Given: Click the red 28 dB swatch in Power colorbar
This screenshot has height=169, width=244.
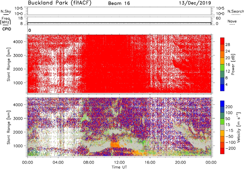Looking at the screenshot, I should coord(222,41).
